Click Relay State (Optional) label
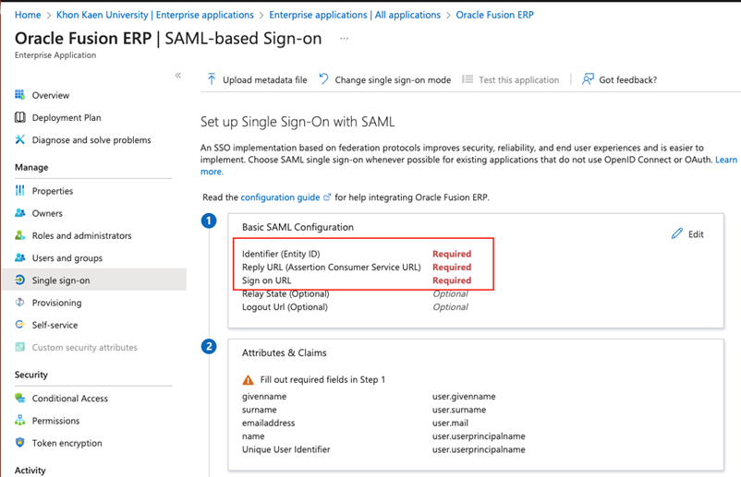This screenshot has height=477, width=741. [x=285, y=293]
